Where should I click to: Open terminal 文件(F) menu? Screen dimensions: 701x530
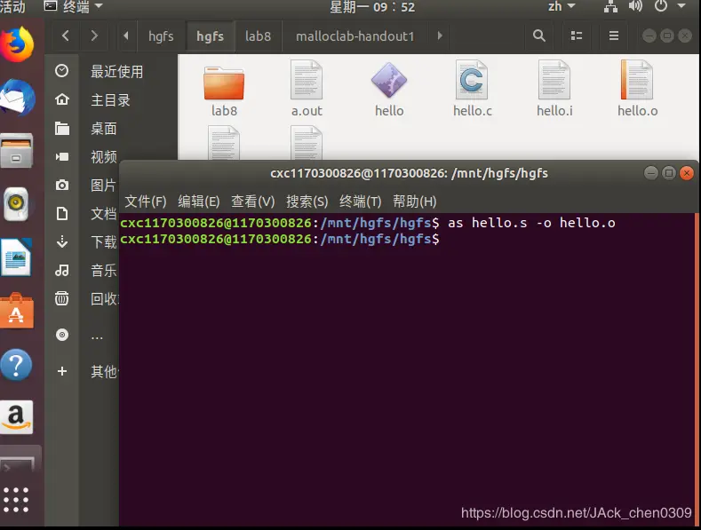(146, 202)
